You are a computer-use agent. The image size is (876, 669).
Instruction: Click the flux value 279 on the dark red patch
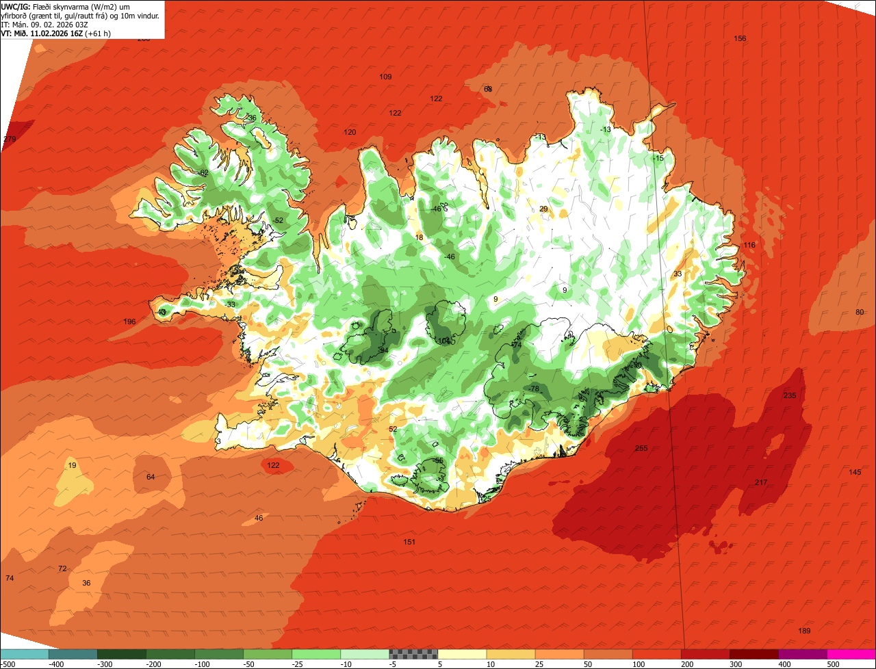coord(10,139)
